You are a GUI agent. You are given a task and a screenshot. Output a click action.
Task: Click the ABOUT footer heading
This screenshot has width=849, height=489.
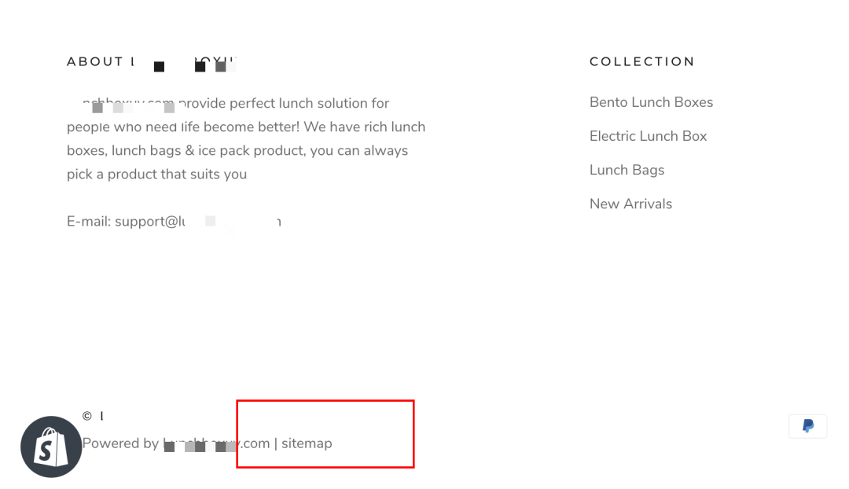click(95, 61)
